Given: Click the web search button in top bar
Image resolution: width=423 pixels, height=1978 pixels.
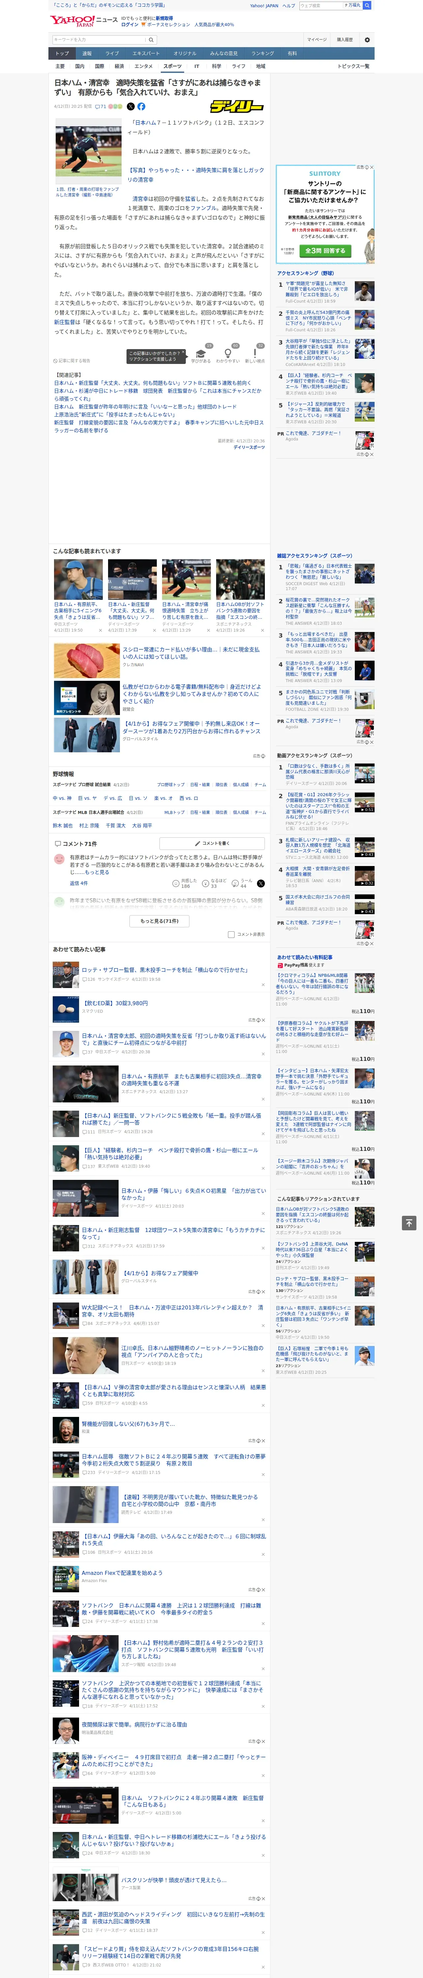Looking at the screenshot, I should click(x=367, y=5).
